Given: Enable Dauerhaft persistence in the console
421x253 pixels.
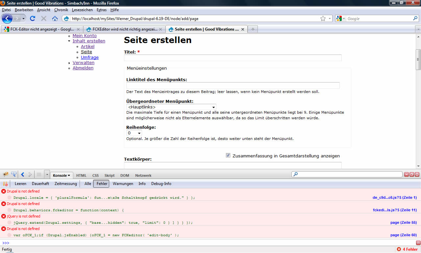Looking at the screenshot, I should (40, 184).
